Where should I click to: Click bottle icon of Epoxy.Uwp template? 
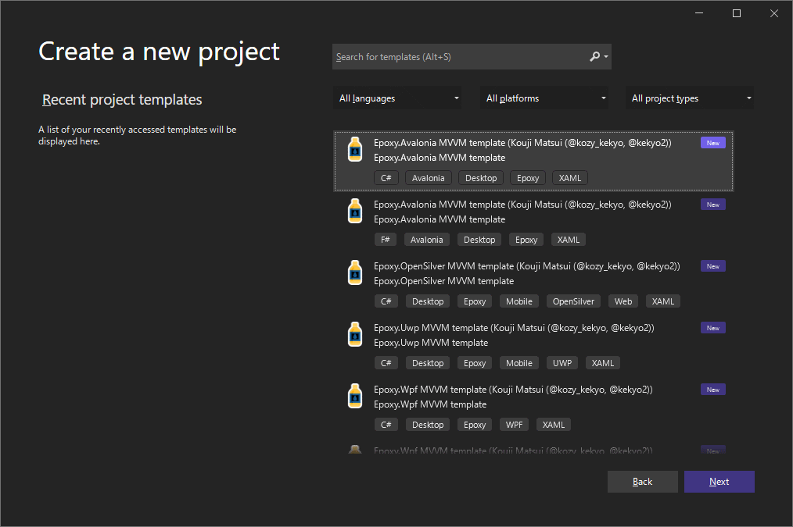tap(355, 334)
